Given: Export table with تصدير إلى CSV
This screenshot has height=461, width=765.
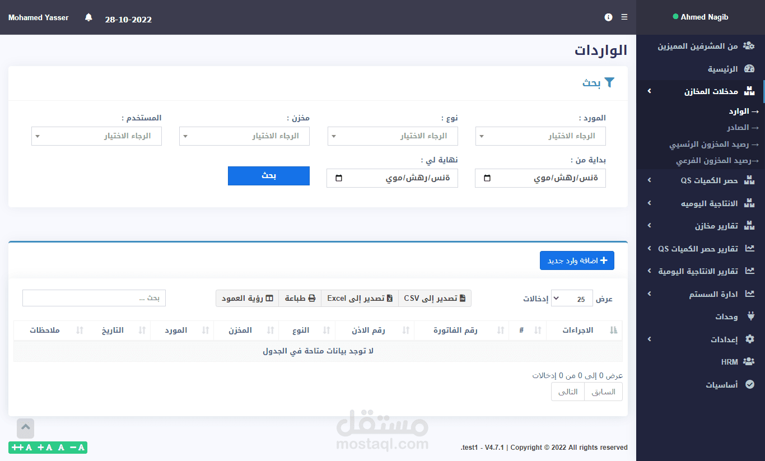Looking at the screenshot, I should 435,299.
